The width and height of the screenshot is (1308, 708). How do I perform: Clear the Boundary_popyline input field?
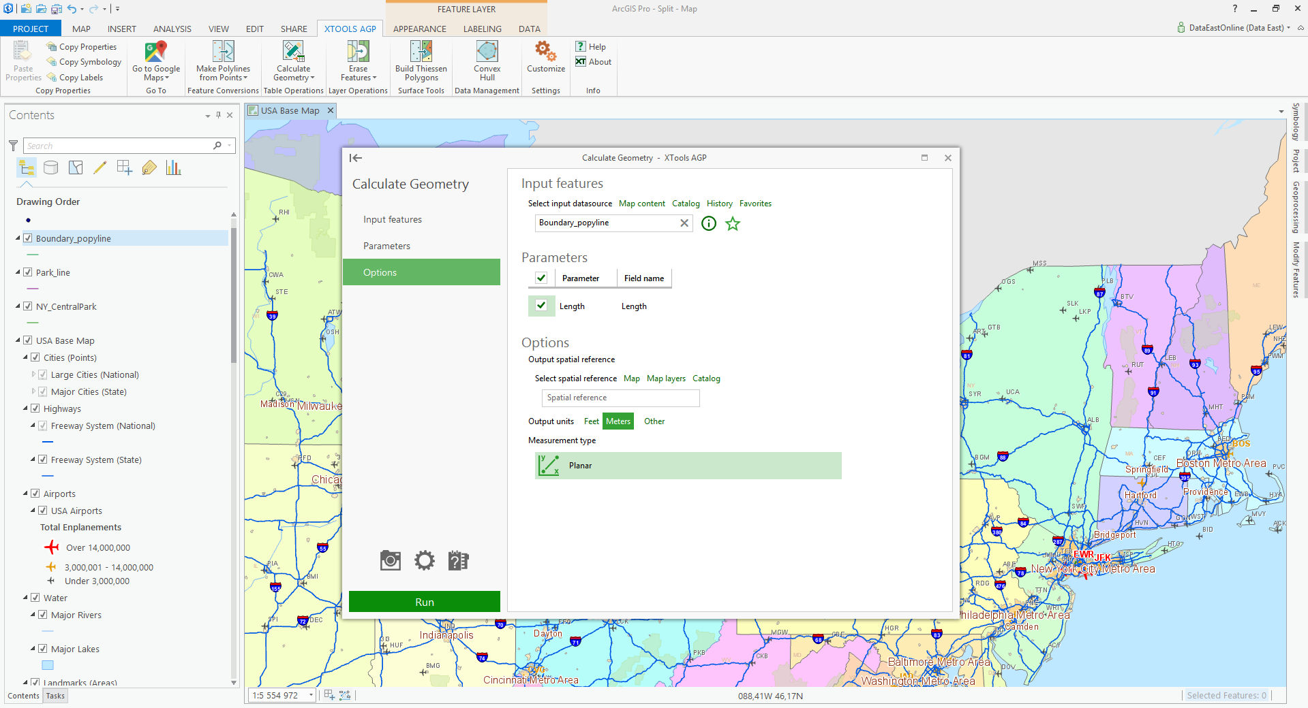coord(684,223)
